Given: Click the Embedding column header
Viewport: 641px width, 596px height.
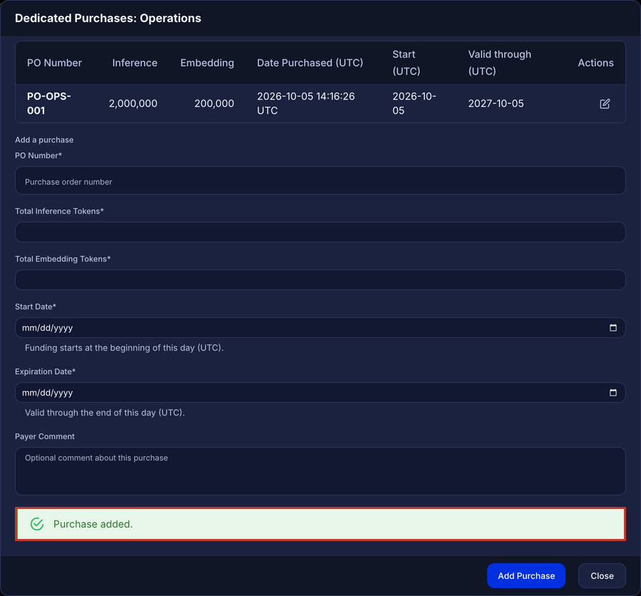Looking at the screenshot, I should [x=207, y=63].
